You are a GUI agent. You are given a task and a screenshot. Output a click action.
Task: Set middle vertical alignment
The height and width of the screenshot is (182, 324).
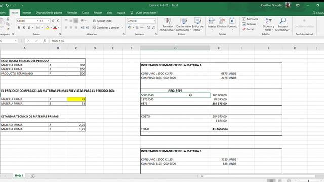(71, 21)
